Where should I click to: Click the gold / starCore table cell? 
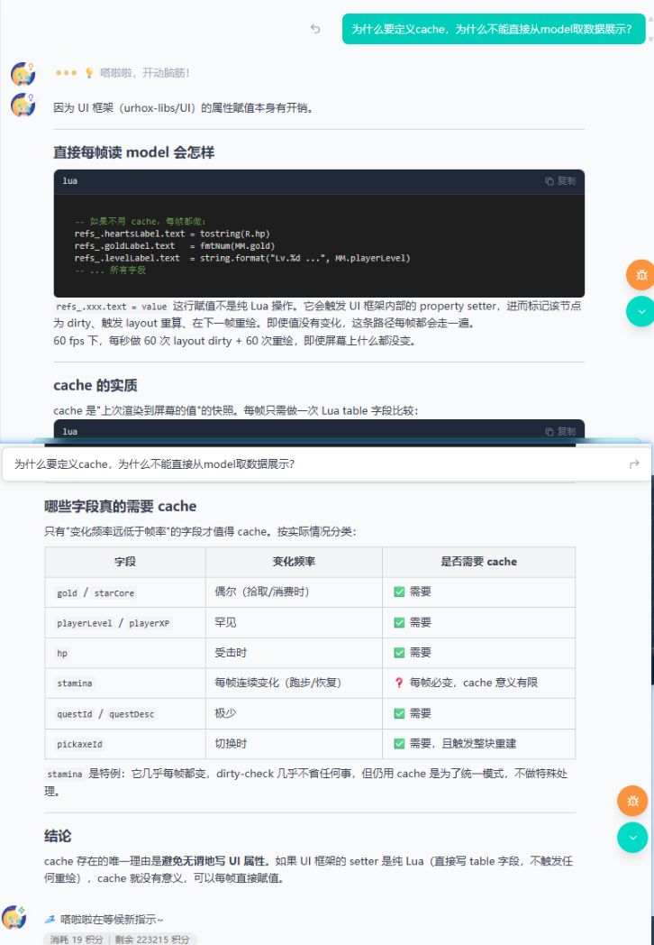[x=125, y=592]
